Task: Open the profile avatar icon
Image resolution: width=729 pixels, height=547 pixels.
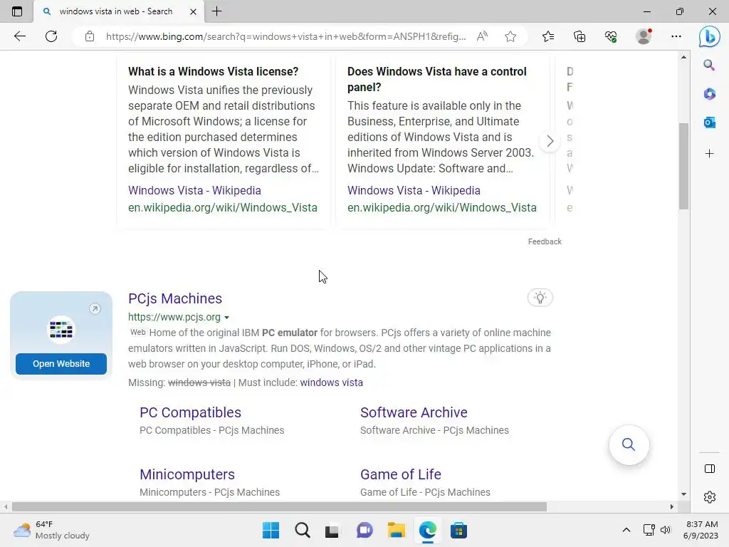Action: pyautogui.click(x=644, y=36)
